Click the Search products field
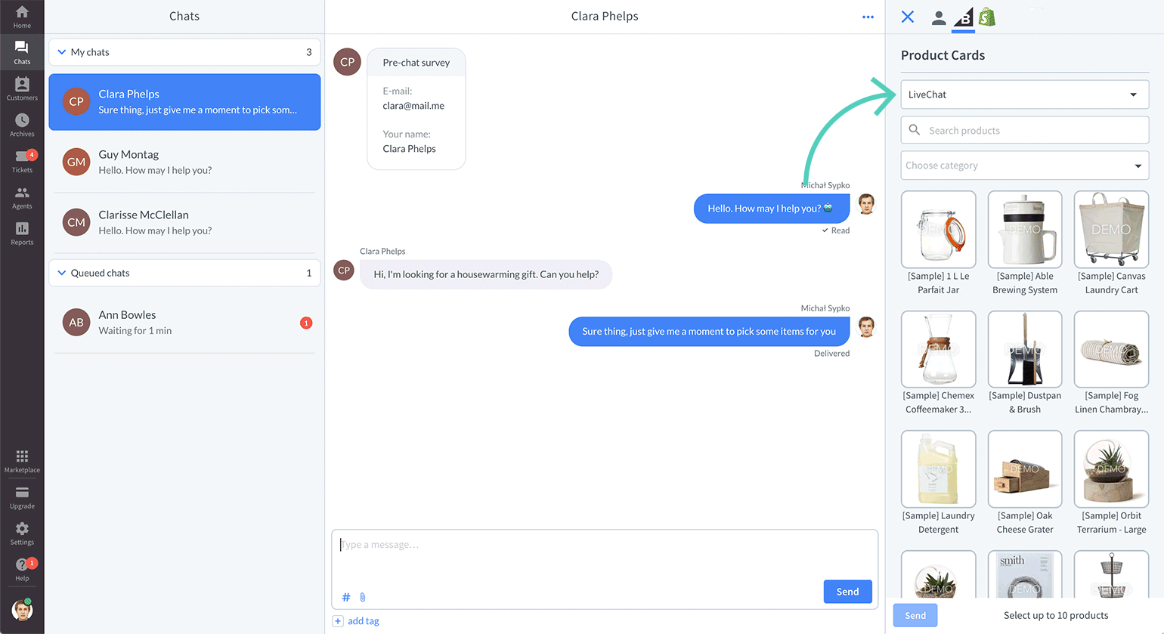 (1024, 130)
